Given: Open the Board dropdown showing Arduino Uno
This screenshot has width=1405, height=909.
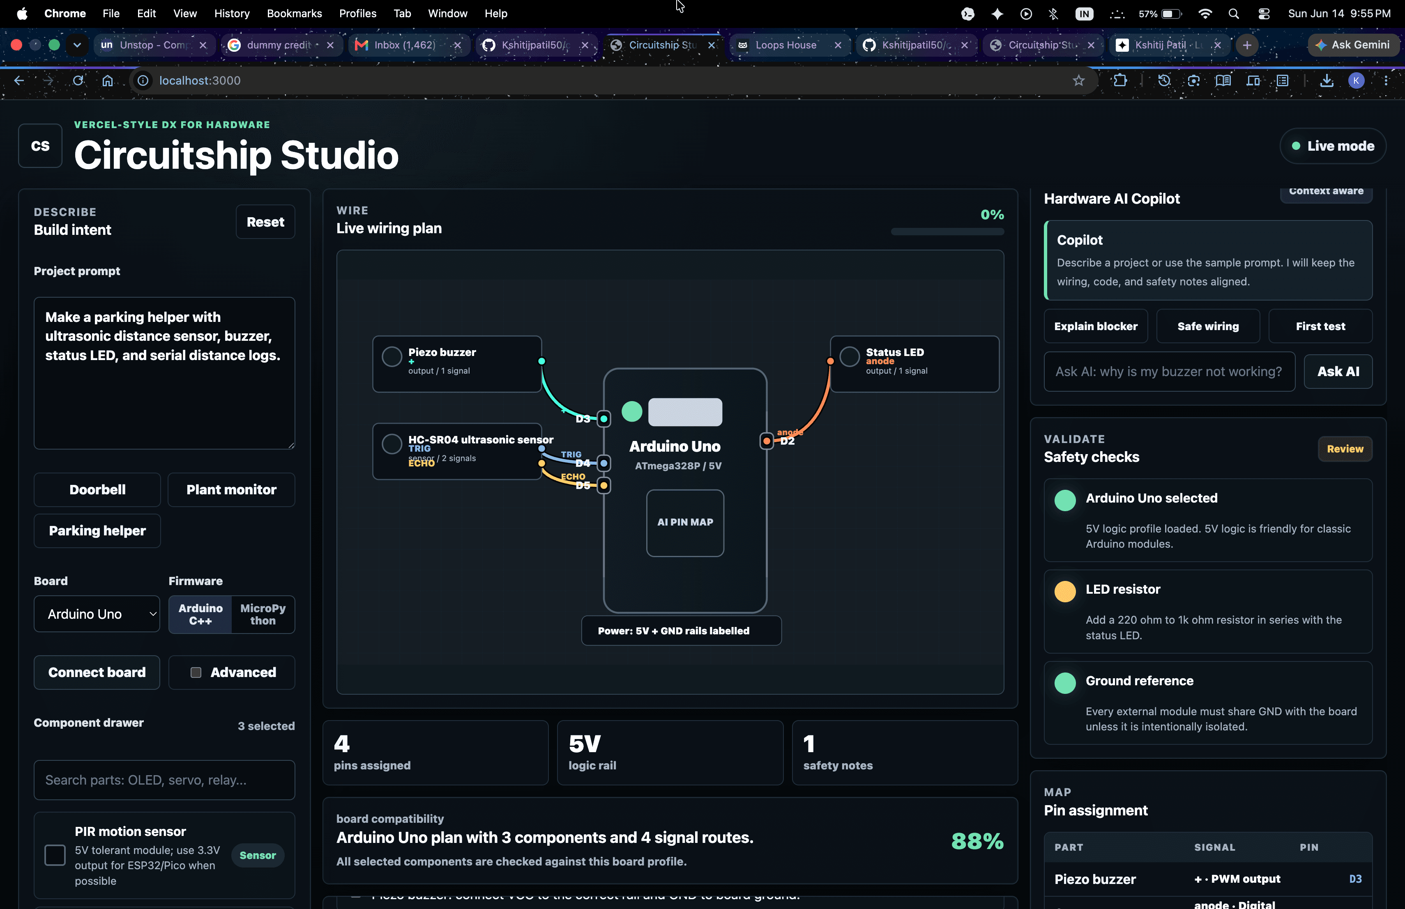Looking at the screenshot, I should click(x=97, y=614).
